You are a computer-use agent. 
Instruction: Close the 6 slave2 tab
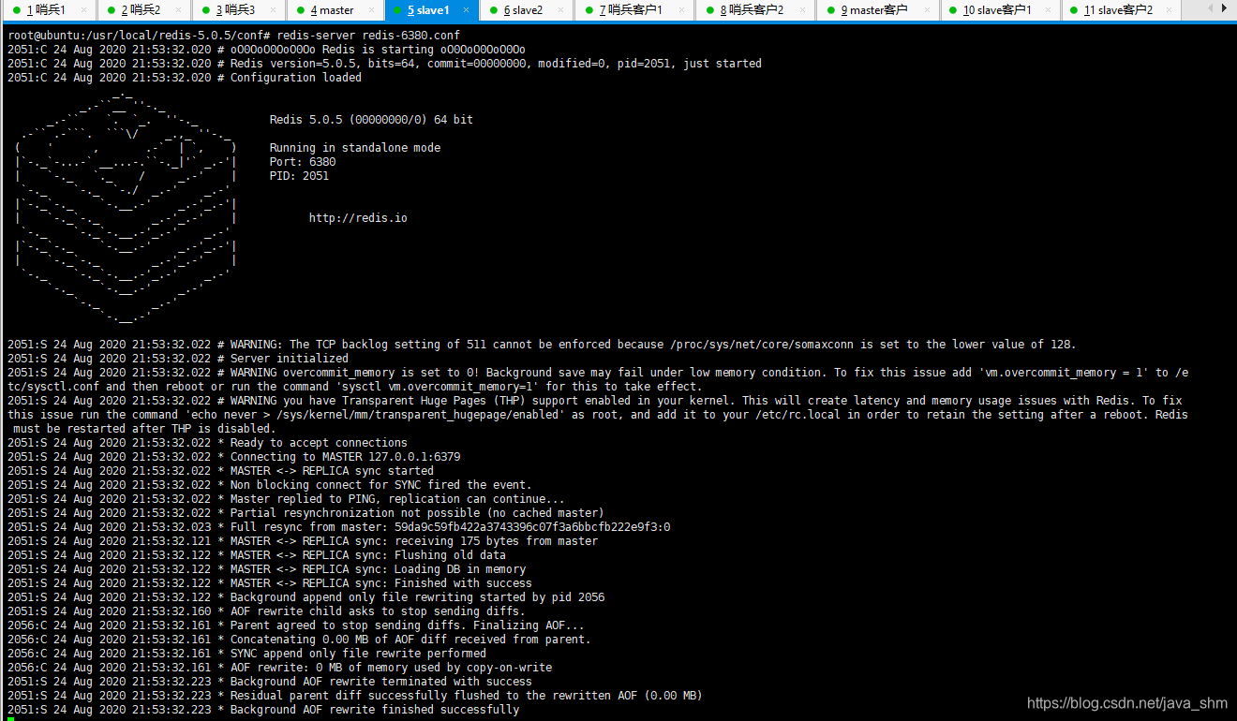coord(560,10)
